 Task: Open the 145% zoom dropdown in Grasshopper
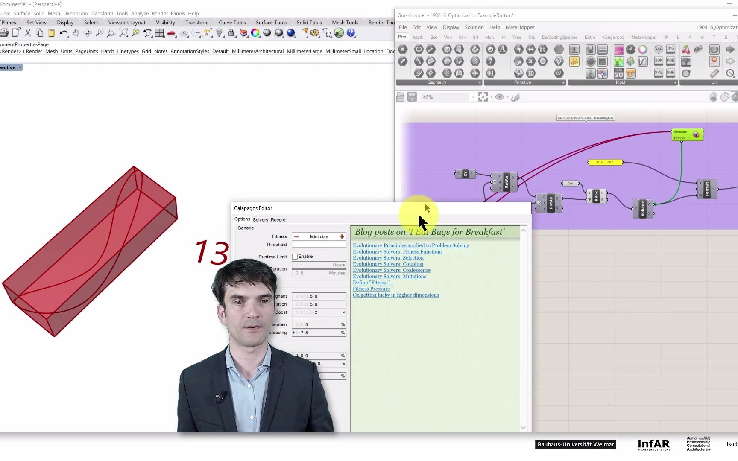[473, 97]
